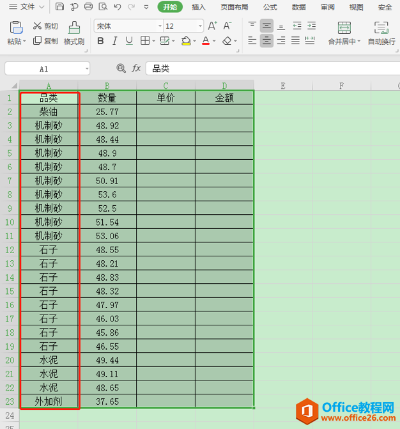Click the eraser clear-format icon
The width and height of the screenshot is (400, 429).
227,41
